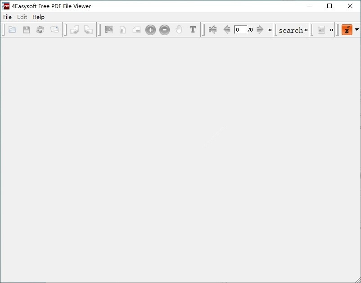Click the search button
The height and width of the screenshot is (283, 361).
(x=291, y=30)
